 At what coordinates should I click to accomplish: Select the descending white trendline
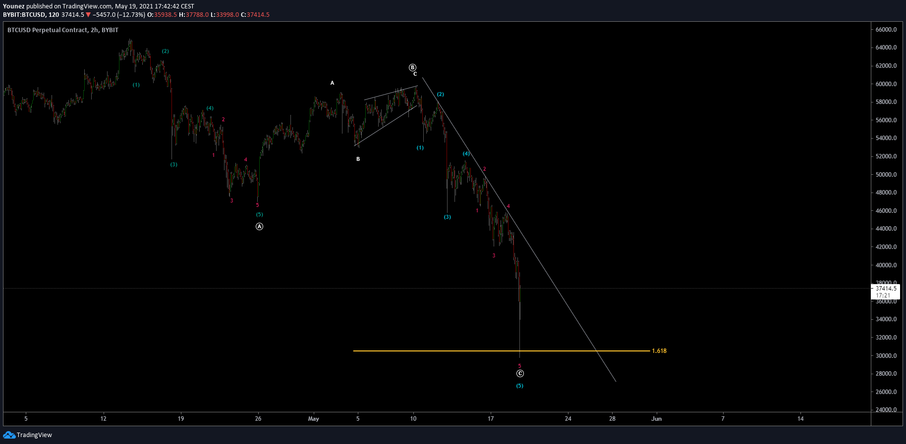point(519,229)
